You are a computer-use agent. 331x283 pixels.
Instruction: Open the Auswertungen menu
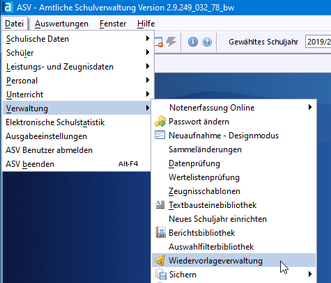pos(61,24)
